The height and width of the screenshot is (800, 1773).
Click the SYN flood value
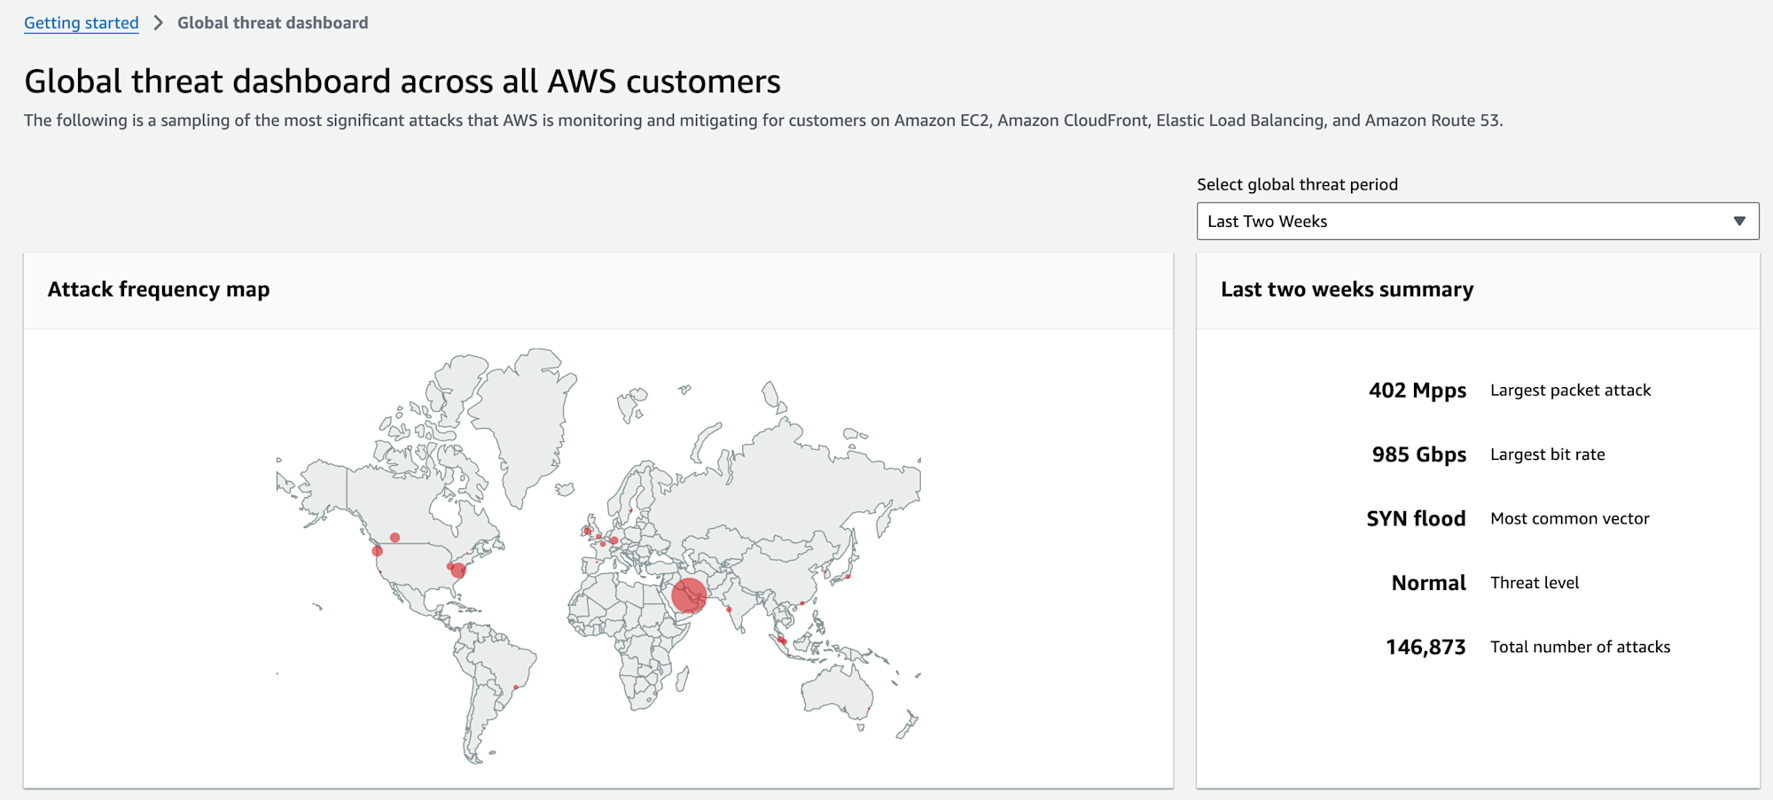(1416, 518)
